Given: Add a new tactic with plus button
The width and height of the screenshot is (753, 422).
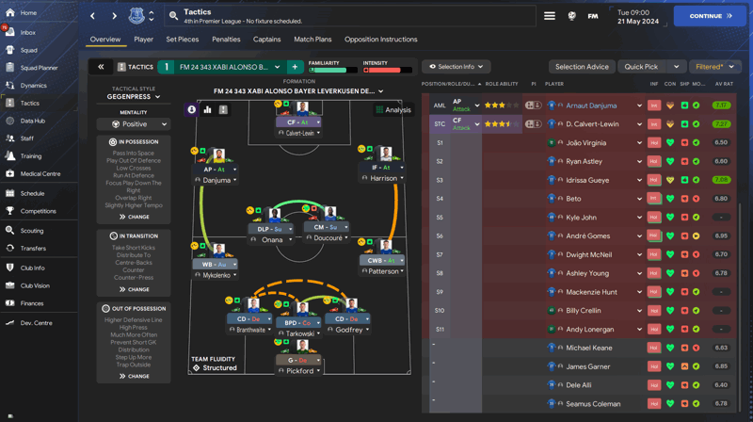Looking at the screenshot, I should tap(295, 67).
